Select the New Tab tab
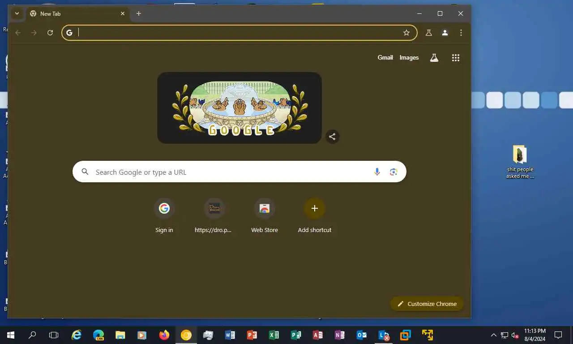573x344 pixels. (x=77, y=13)
